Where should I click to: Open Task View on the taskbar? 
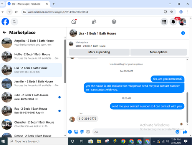pos(81,141)
